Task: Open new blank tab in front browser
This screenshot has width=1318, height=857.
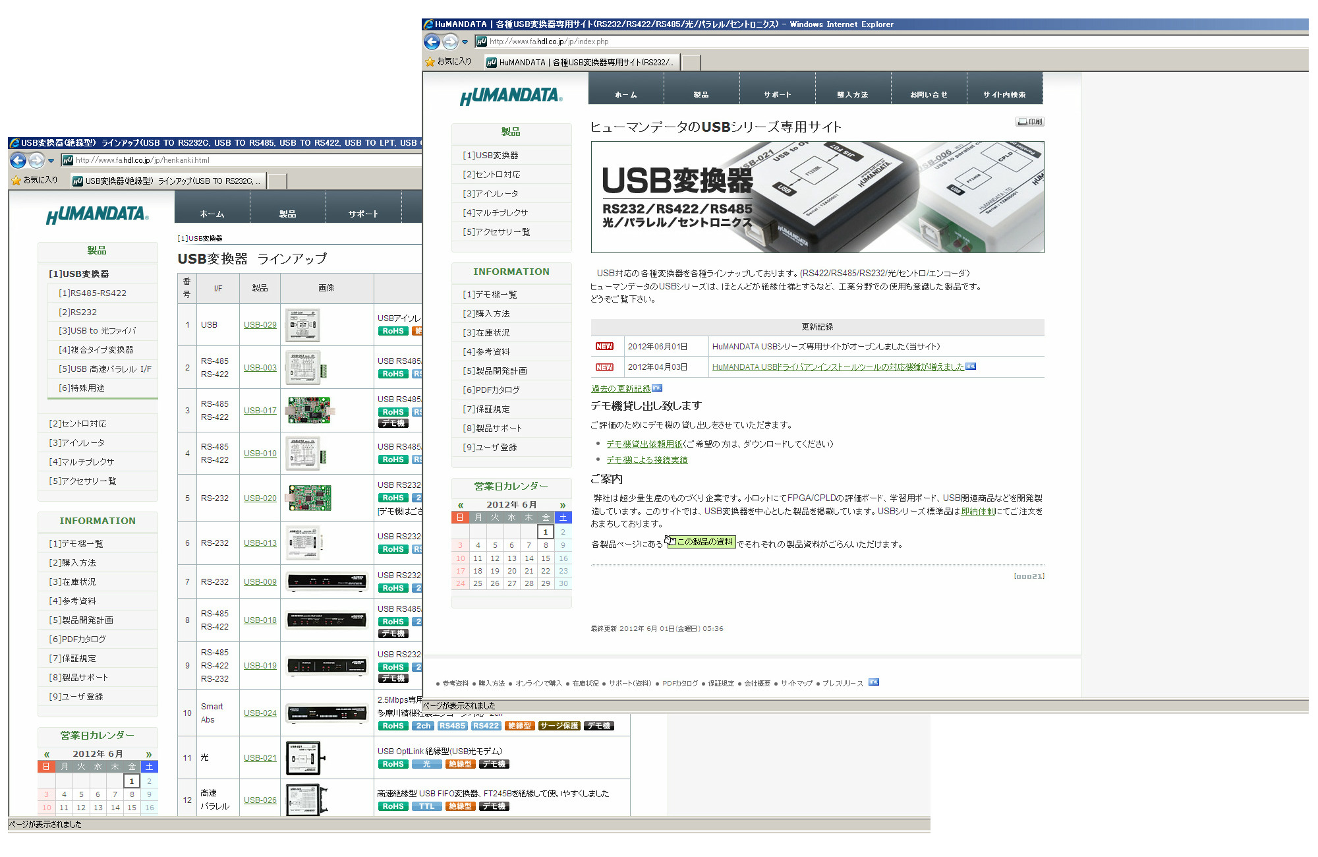Action: click(690, 63)
